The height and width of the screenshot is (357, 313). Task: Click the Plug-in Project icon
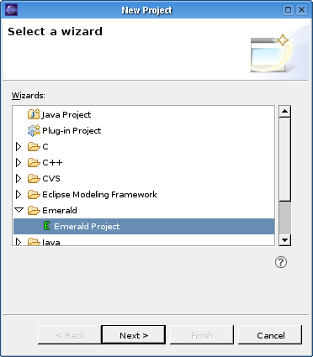(x=34, y=130)
